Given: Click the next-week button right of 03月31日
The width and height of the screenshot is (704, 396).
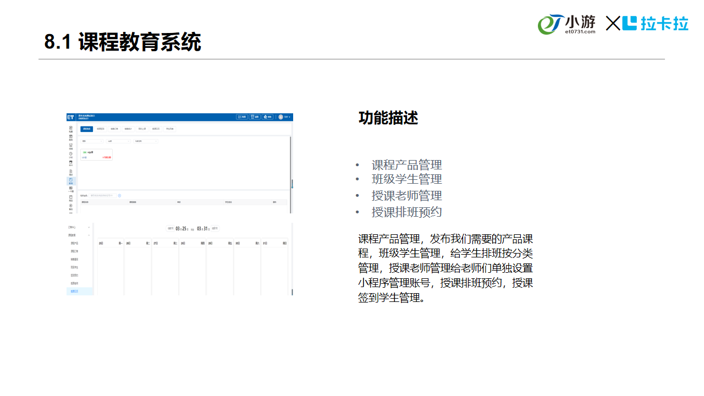Looking at the screenshot, I should [214, 228].
